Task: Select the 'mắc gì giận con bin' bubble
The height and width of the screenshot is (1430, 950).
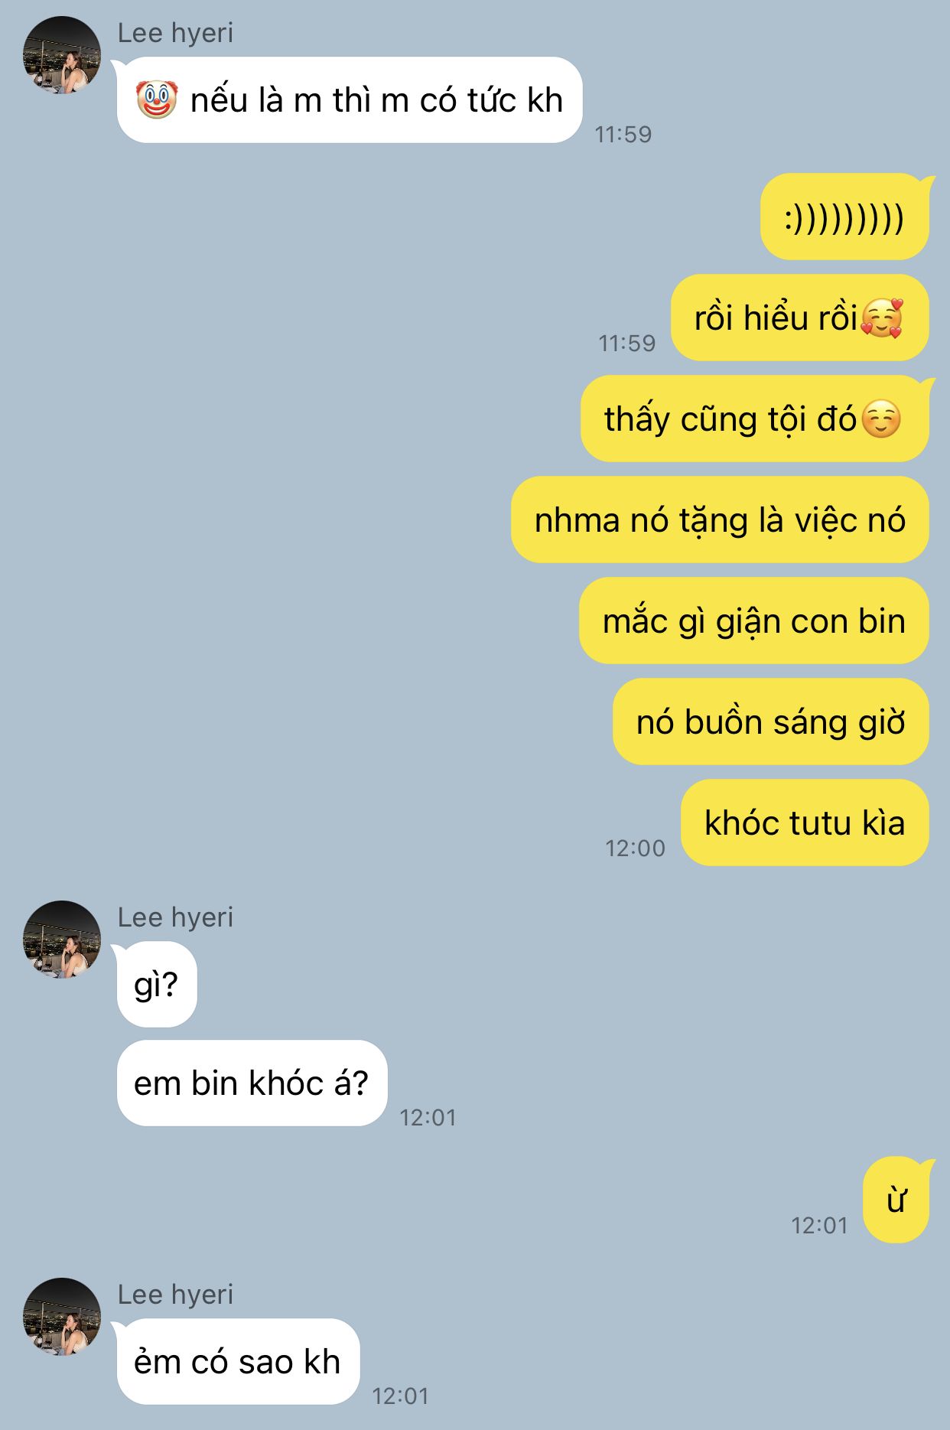Action: coord(754,621)
